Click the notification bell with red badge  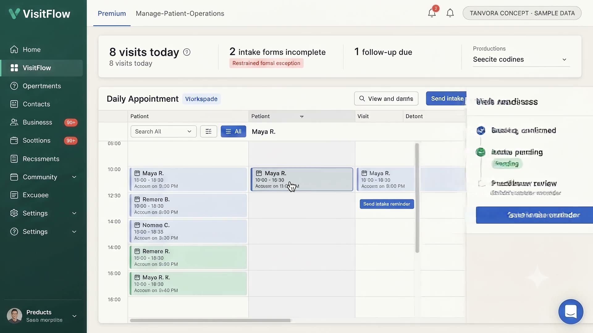432,13
